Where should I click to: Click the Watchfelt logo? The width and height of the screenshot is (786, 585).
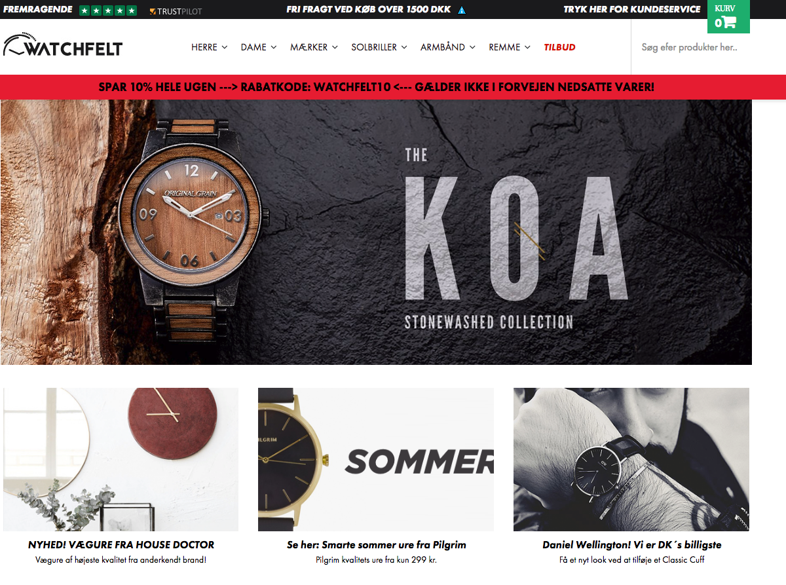coord(62,46)
